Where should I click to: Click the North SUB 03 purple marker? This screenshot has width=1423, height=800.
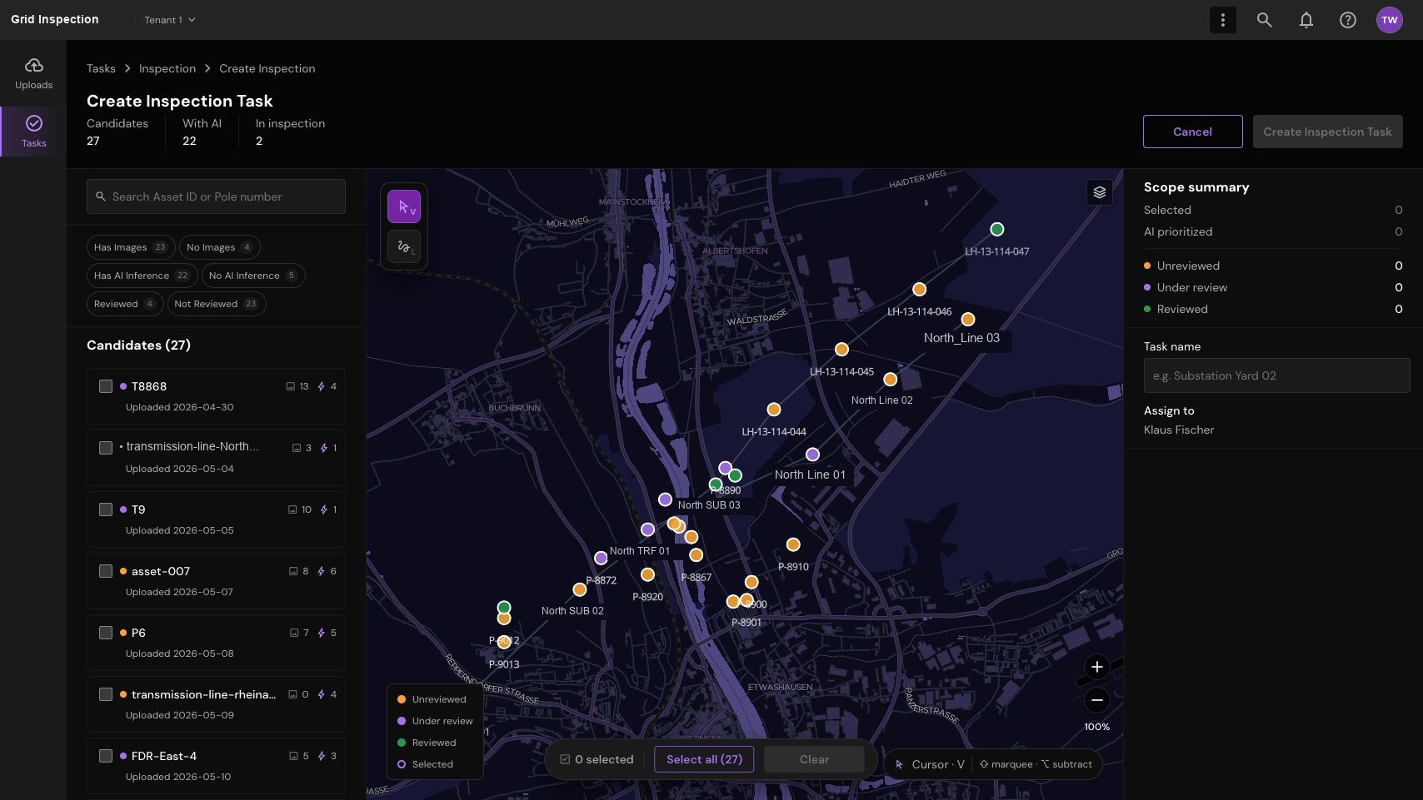(665, 499)
